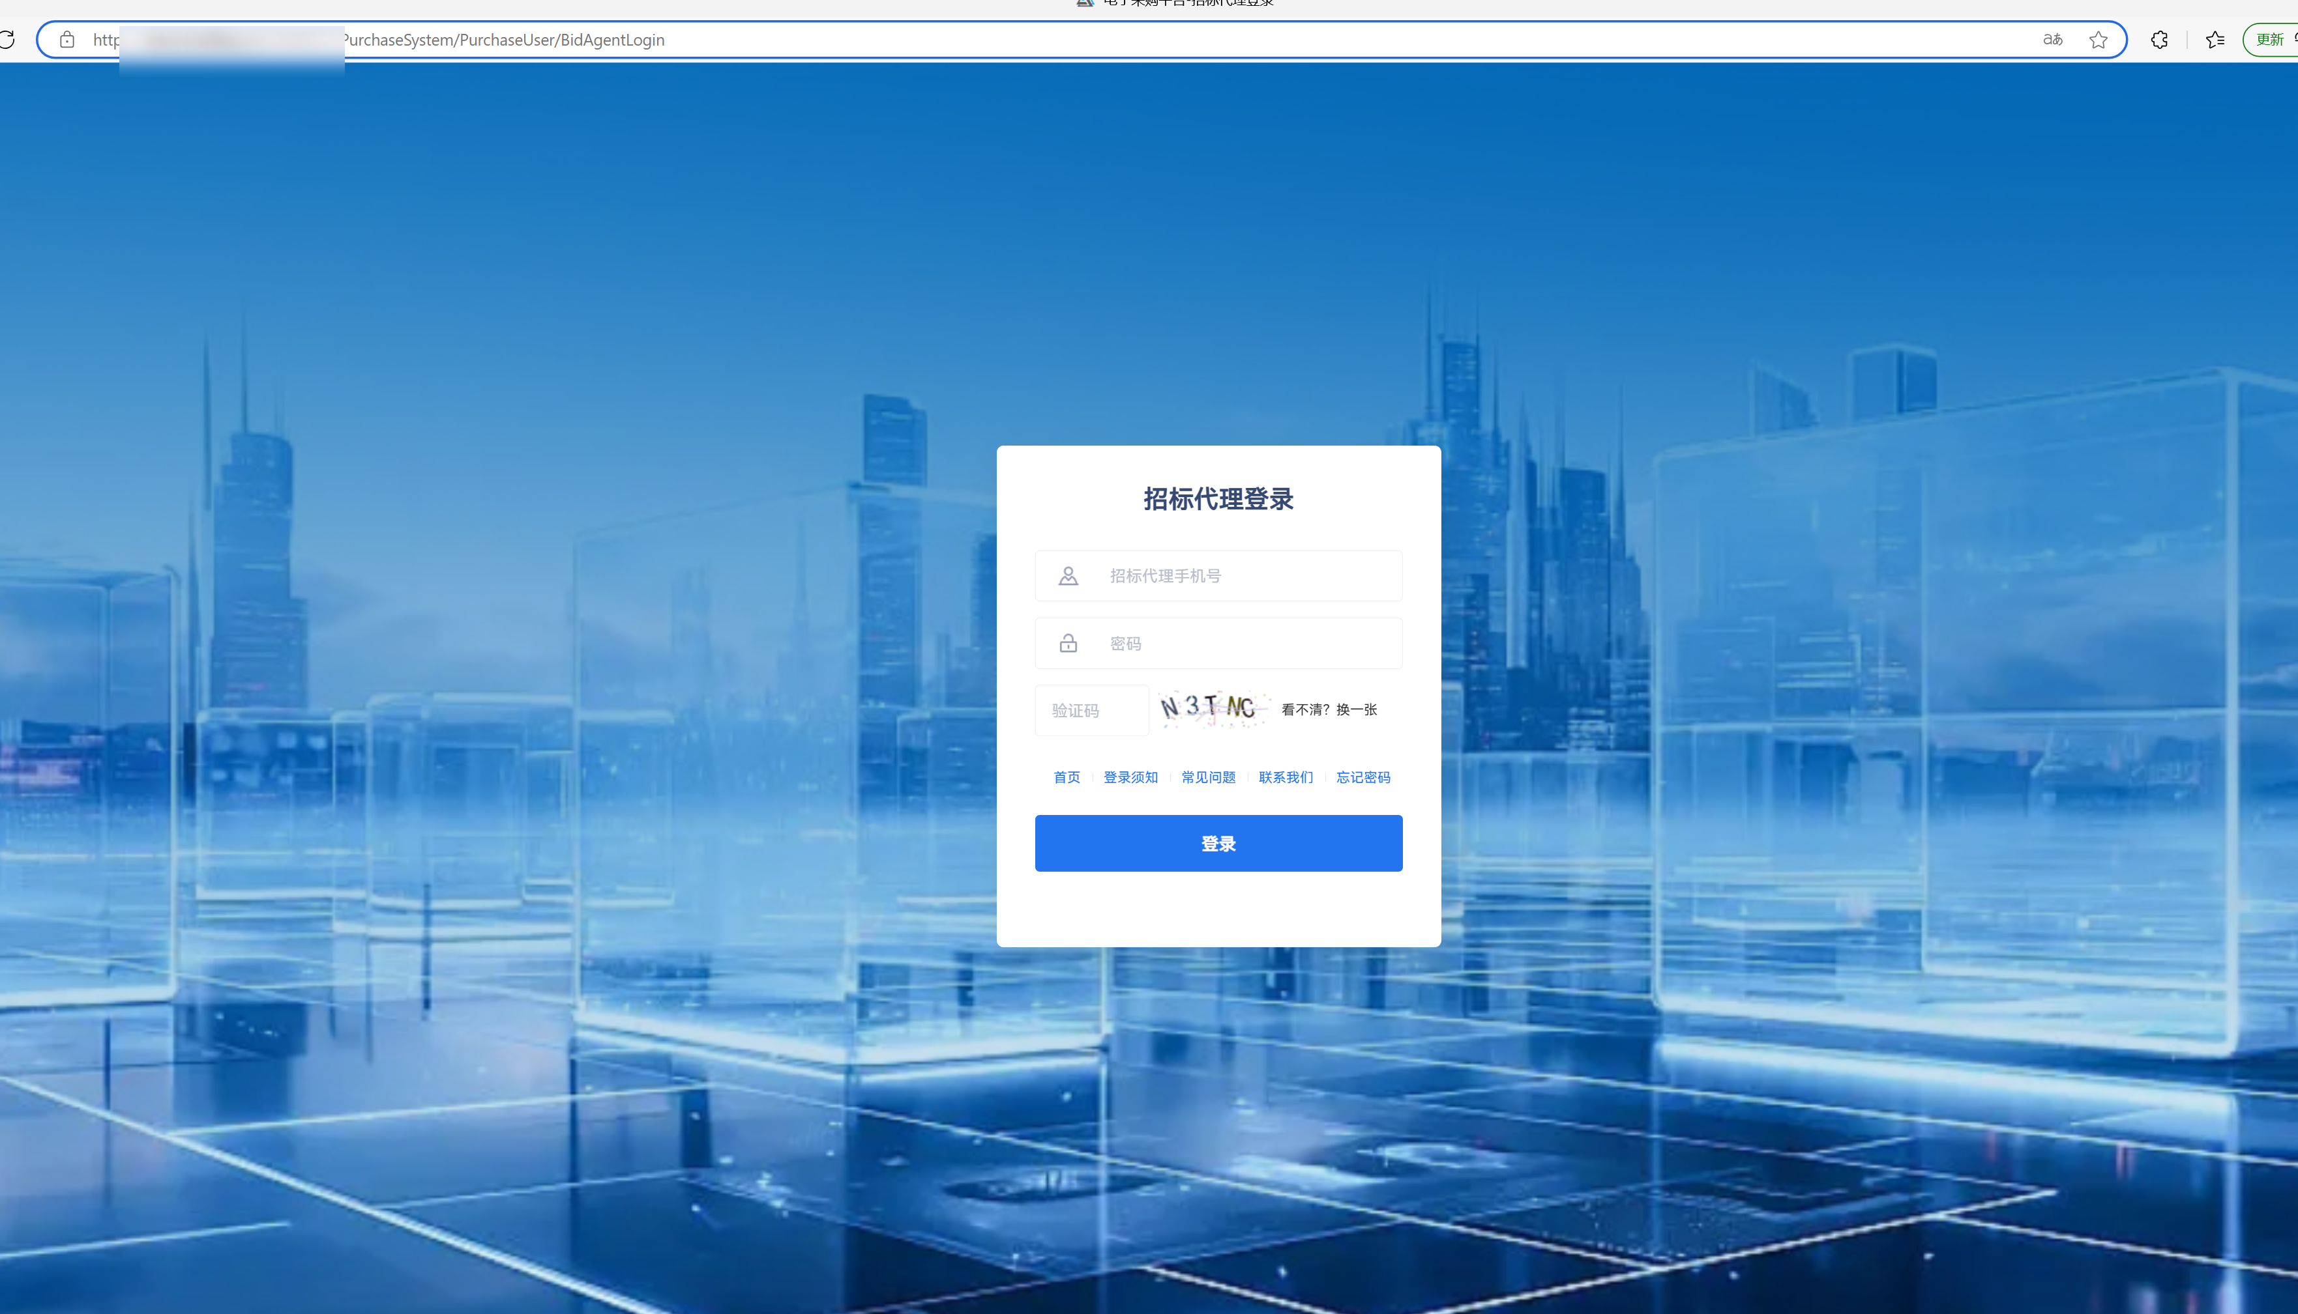Click the lock icon in password field
The width and height of the screenshot is (2298, 1314).
(x=1068, y=644)
